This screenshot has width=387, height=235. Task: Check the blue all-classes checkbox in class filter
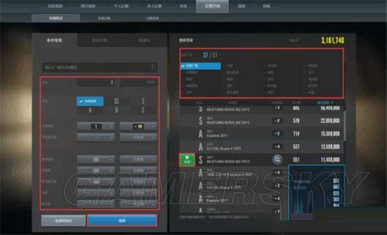pos(90,101)
